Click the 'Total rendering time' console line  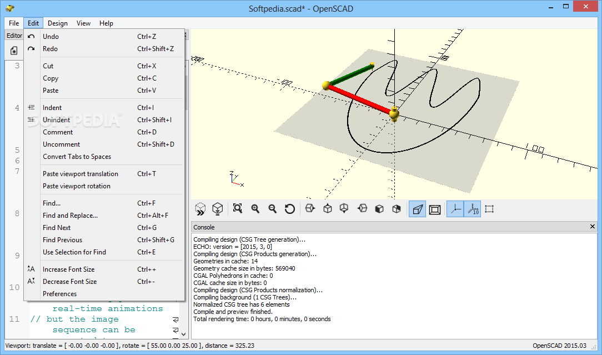pyautogui.click(x=262, y=319)
